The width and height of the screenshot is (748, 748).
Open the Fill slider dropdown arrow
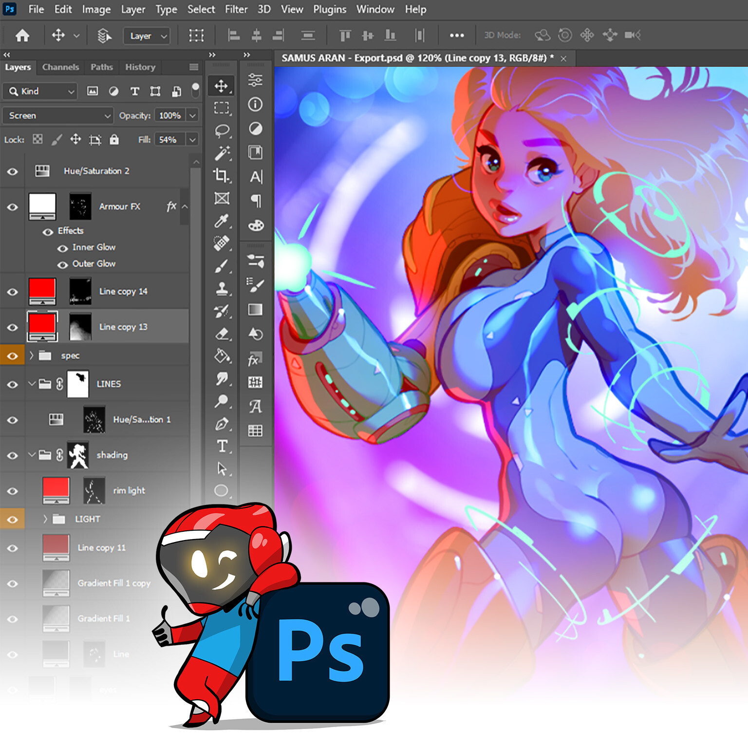coord(193,140)
